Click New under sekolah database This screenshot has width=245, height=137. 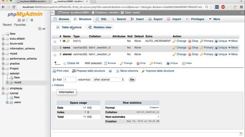17,78
